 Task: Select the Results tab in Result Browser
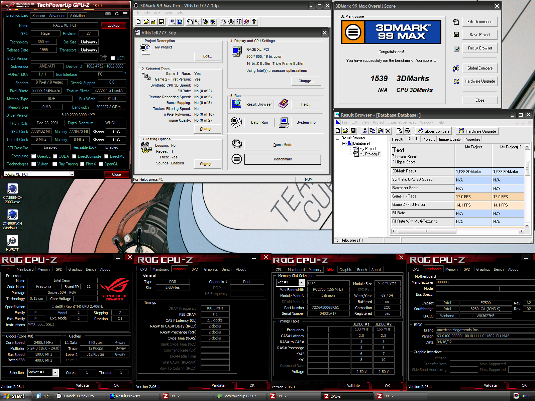[x=398, y=139]
